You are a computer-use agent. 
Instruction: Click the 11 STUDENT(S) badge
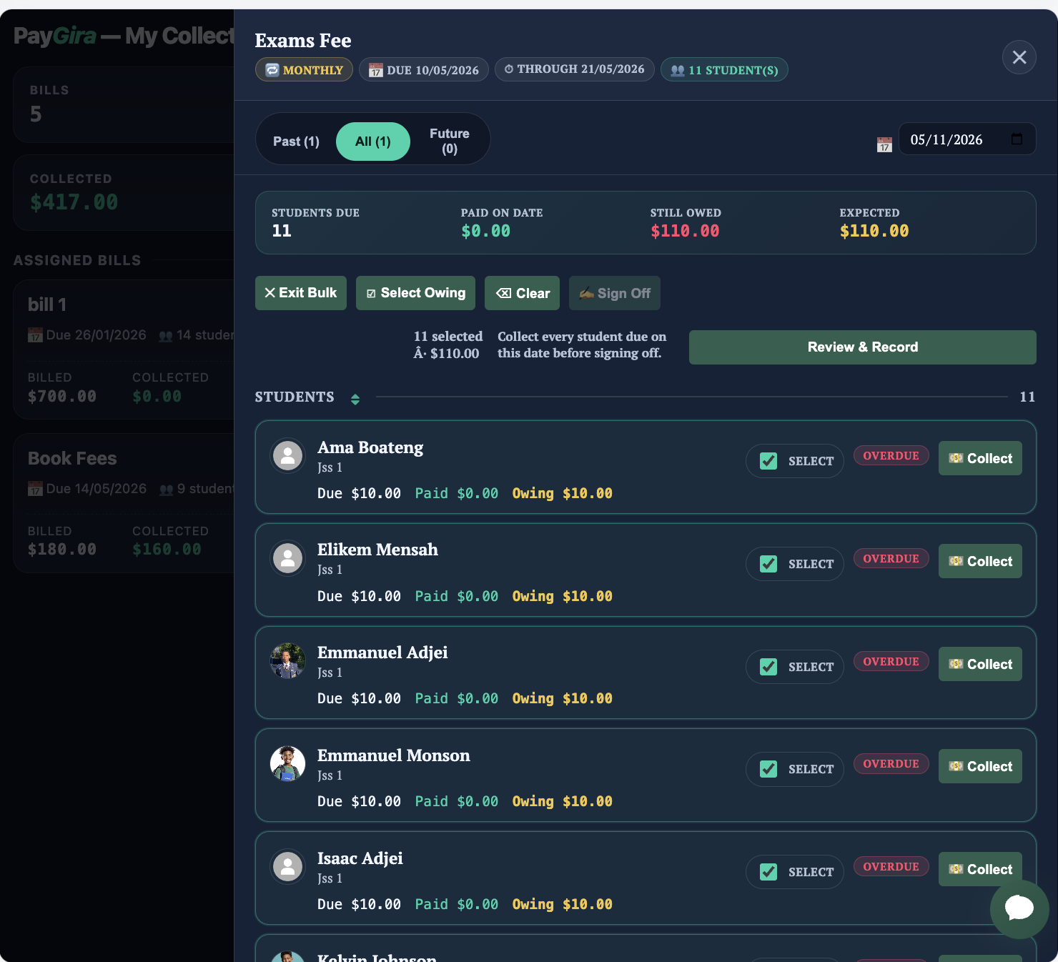pos(724,69)
